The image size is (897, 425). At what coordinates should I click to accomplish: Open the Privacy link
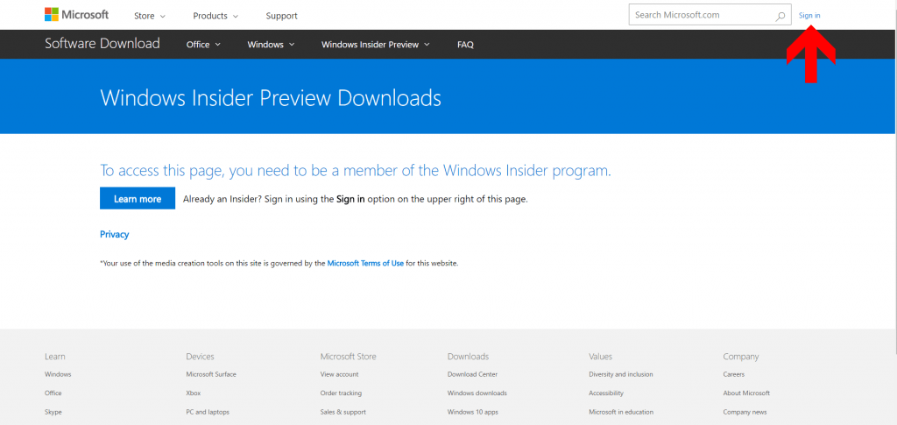(x=115, y=235)
